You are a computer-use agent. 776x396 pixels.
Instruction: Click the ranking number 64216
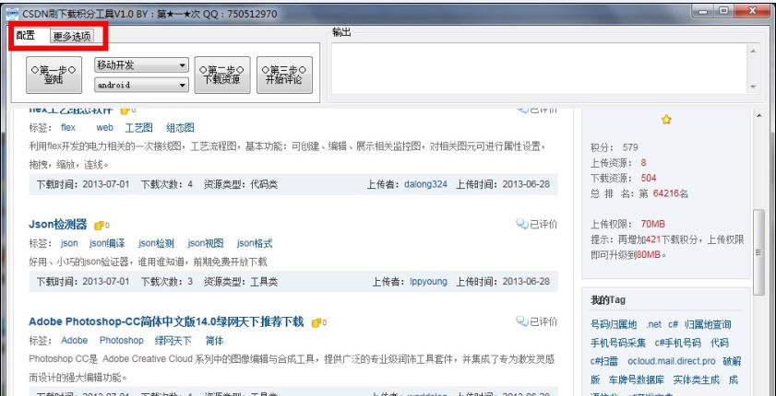665,193
